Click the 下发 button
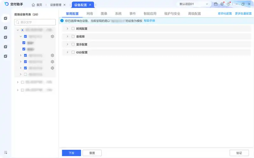254x158 pixels. coord(71,153)
